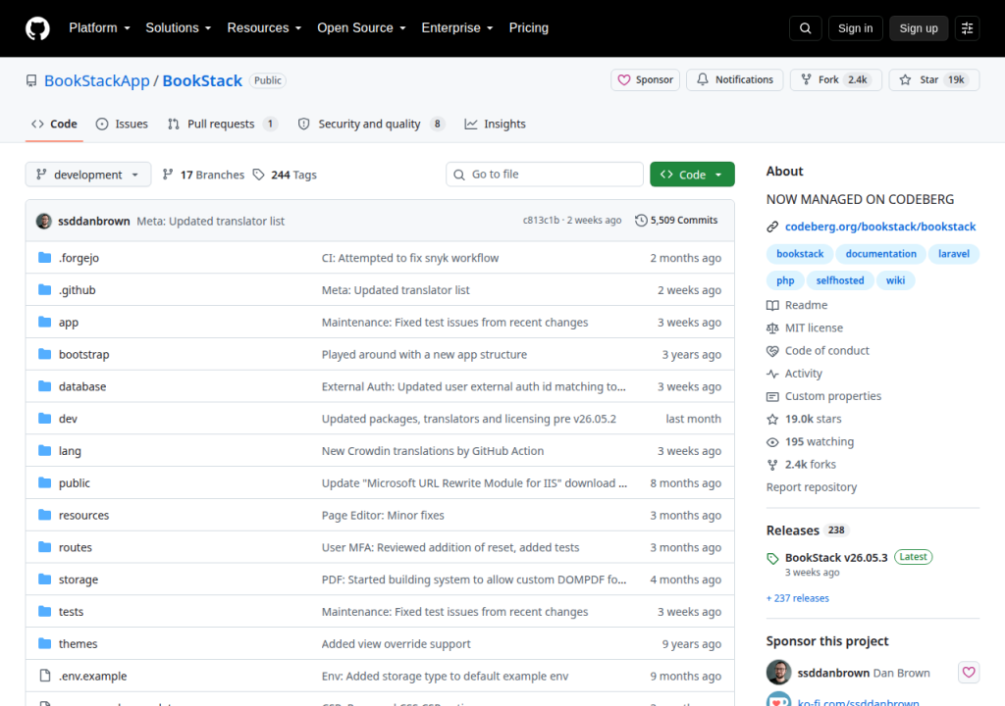
Task: Click the Go to file search field
Action: click(x=545, y=175)
